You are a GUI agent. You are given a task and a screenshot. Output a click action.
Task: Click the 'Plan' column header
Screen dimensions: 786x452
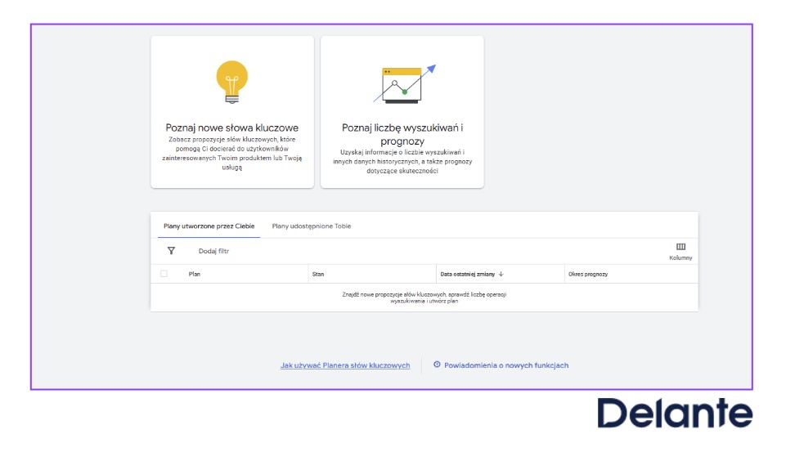click(195, 274)
